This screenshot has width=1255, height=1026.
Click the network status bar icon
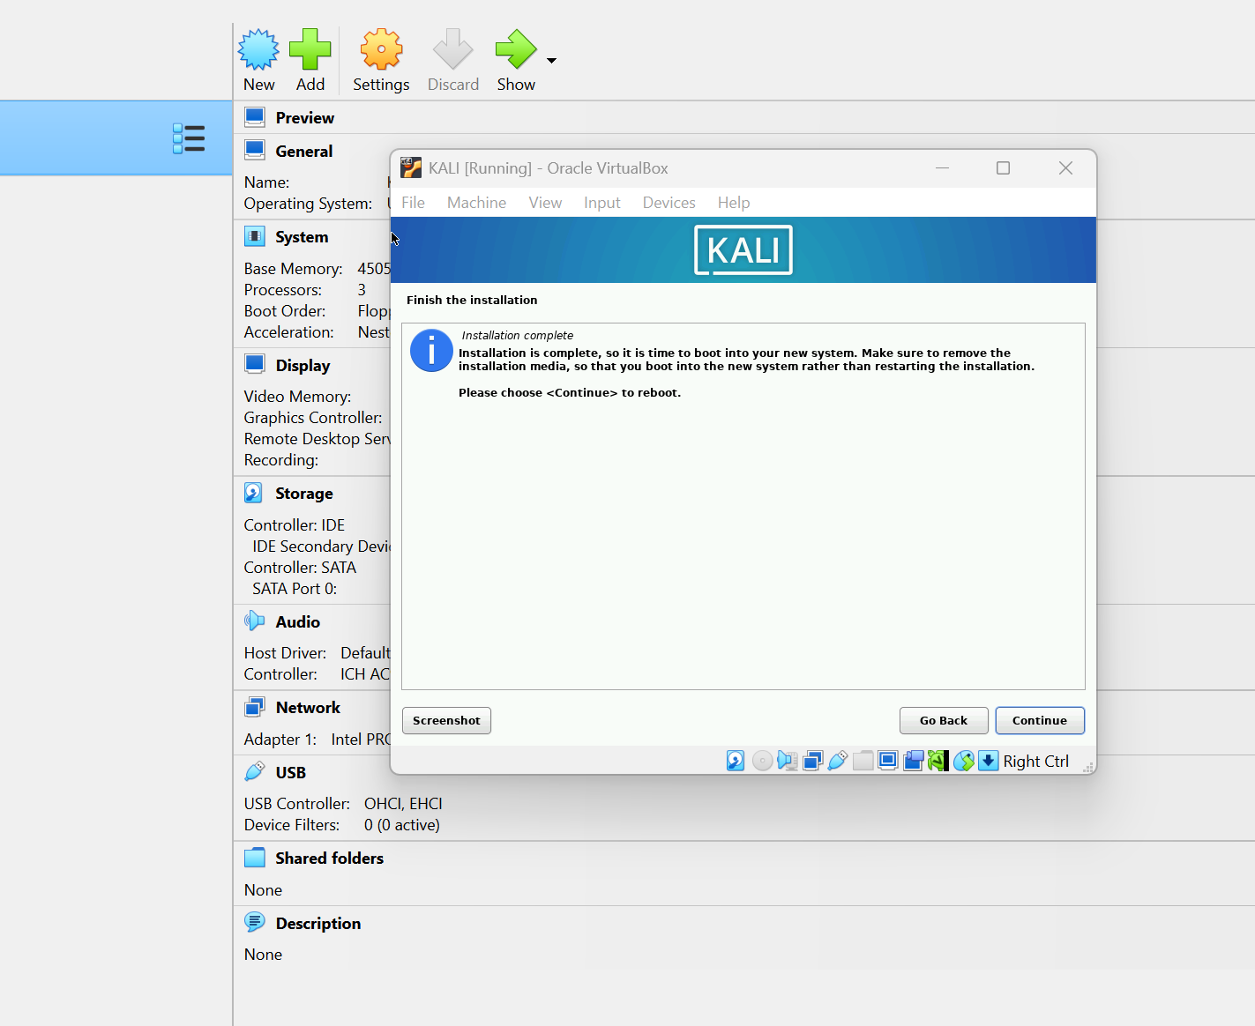(x=813, y=761)
